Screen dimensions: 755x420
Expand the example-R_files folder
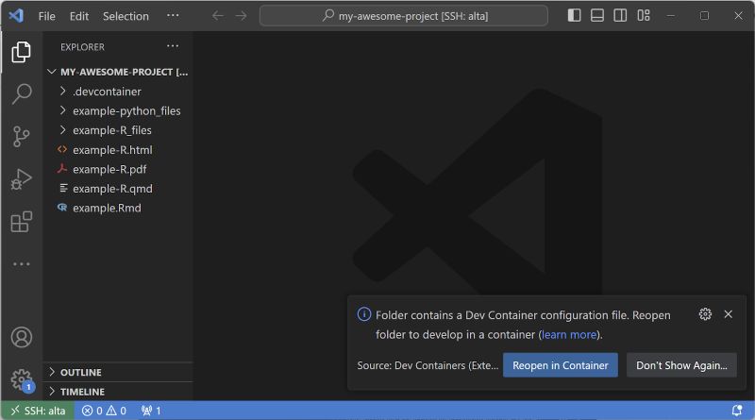(x=118, y=130)
